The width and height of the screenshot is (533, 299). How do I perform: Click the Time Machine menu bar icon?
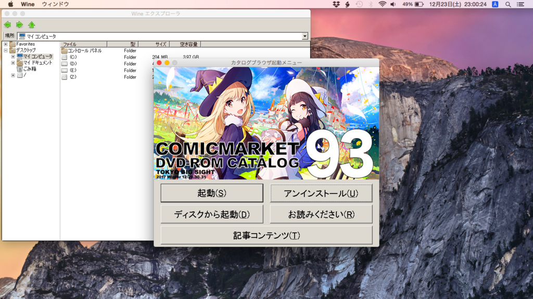pos(359,4)
